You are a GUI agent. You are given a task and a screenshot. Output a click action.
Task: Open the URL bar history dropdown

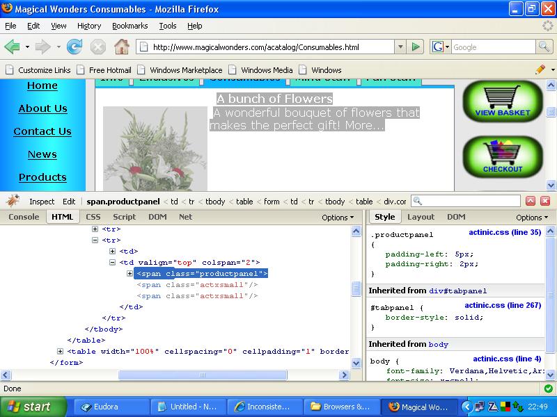click(x=400, y=47)
